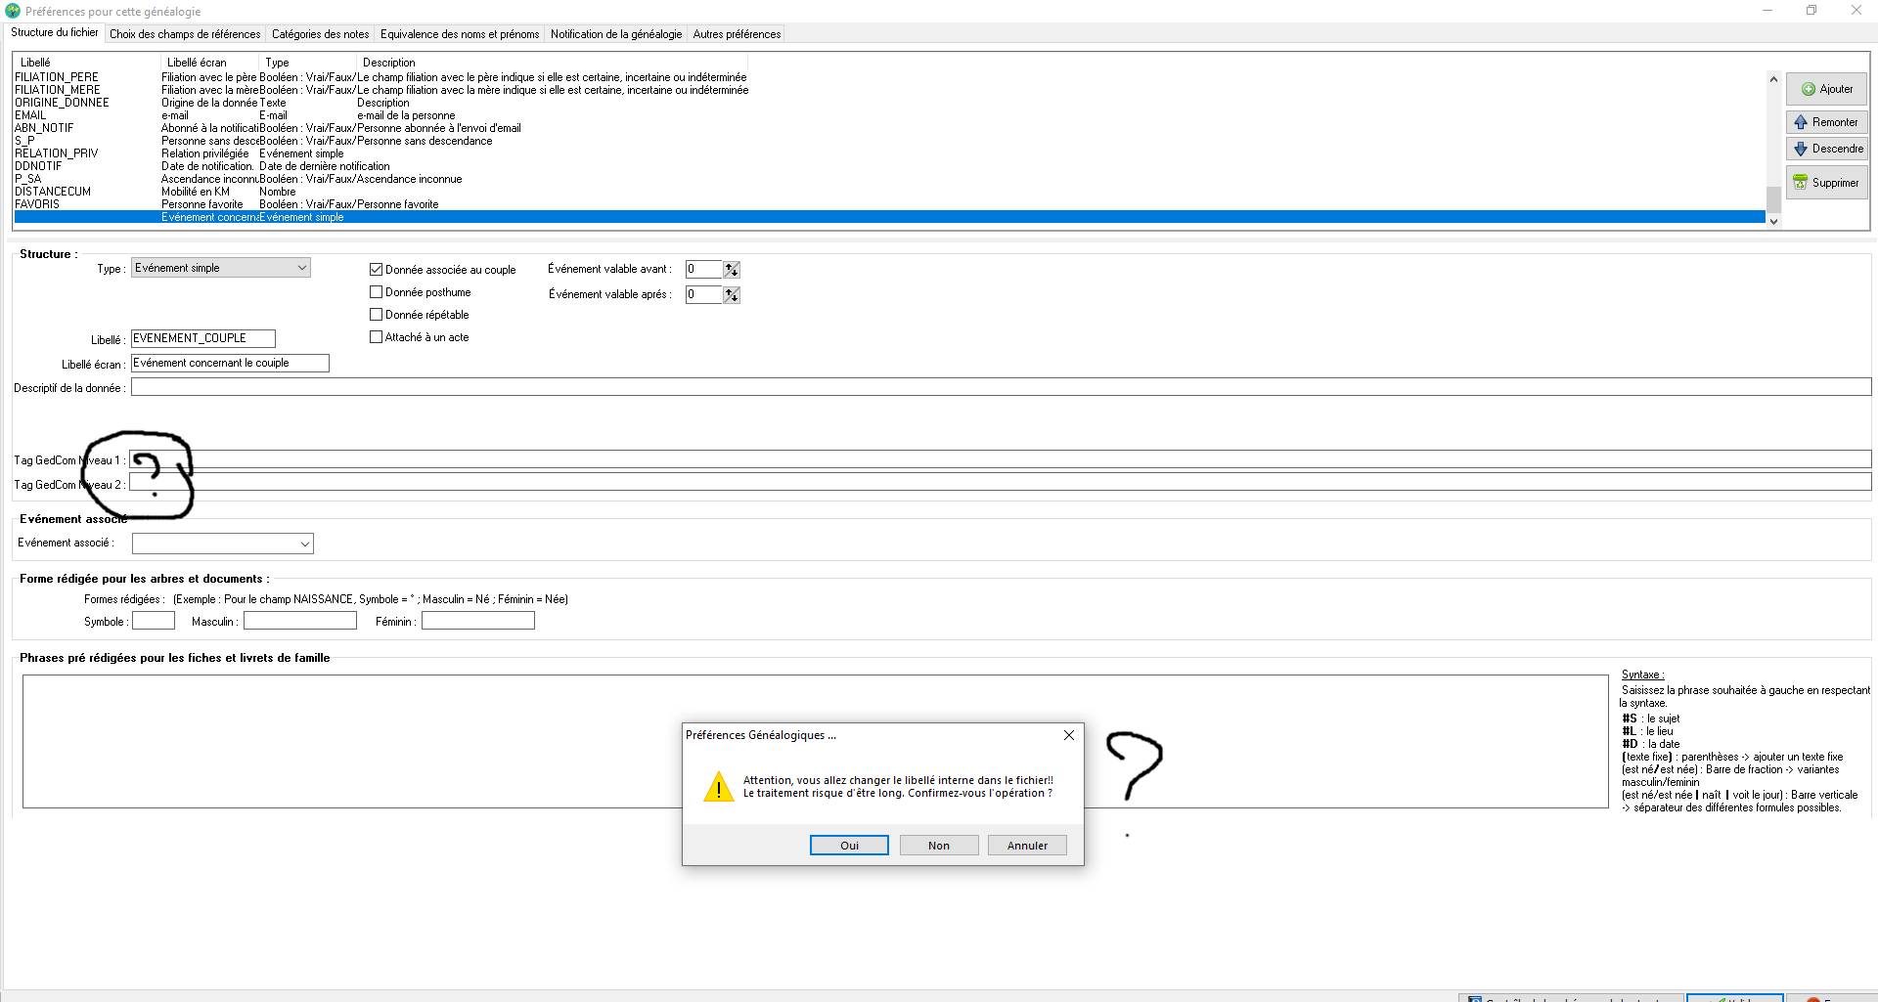Image resolution: width=1879 pixels, height=1002 pixels.
Task: Enable the Donnée posthume checkbox
Action: coord(377,292)
